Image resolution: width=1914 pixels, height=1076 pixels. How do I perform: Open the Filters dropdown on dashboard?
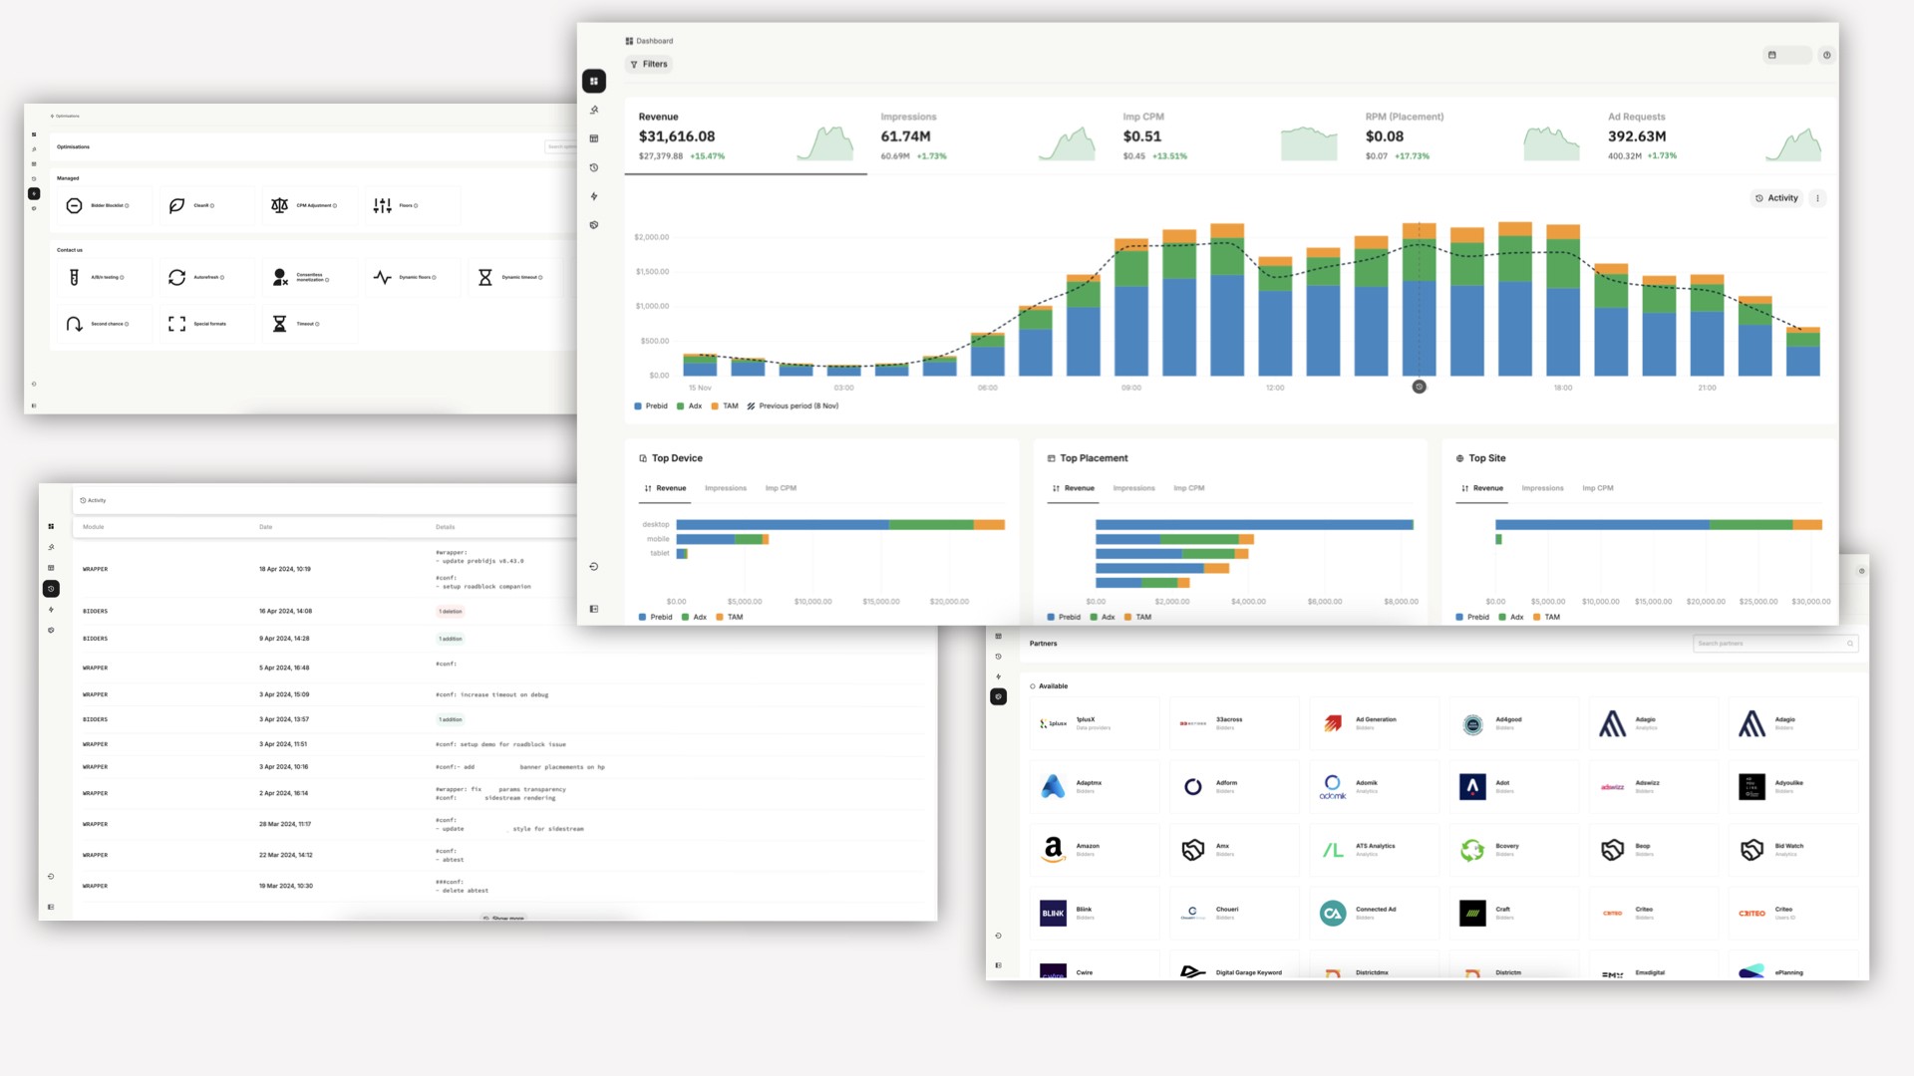649,64
